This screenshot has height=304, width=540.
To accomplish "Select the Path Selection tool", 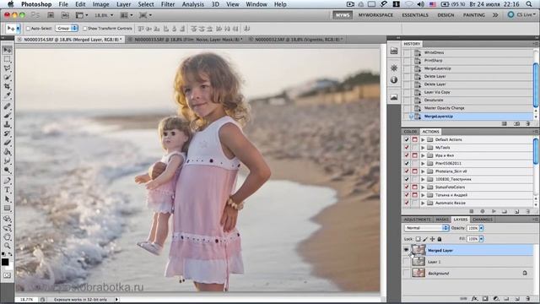I will (x=8, y=199).
